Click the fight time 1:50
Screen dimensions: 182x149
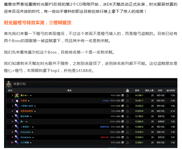point(173,132)
